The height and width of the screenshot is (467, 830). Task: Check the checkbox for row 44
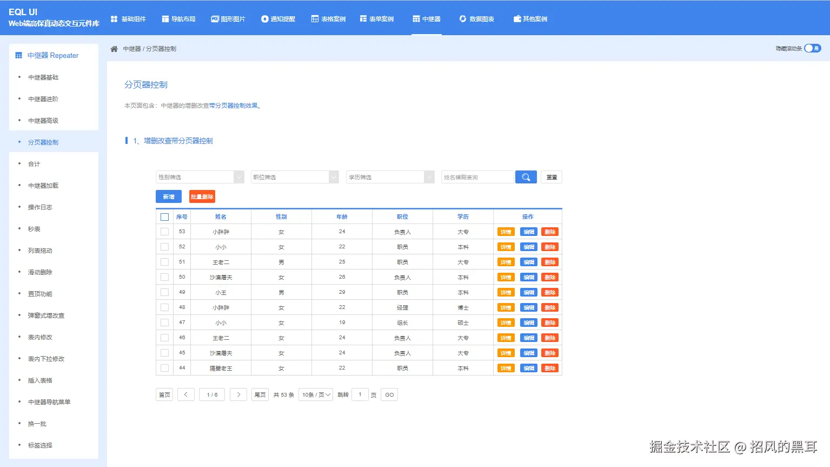tap(165, 368)
